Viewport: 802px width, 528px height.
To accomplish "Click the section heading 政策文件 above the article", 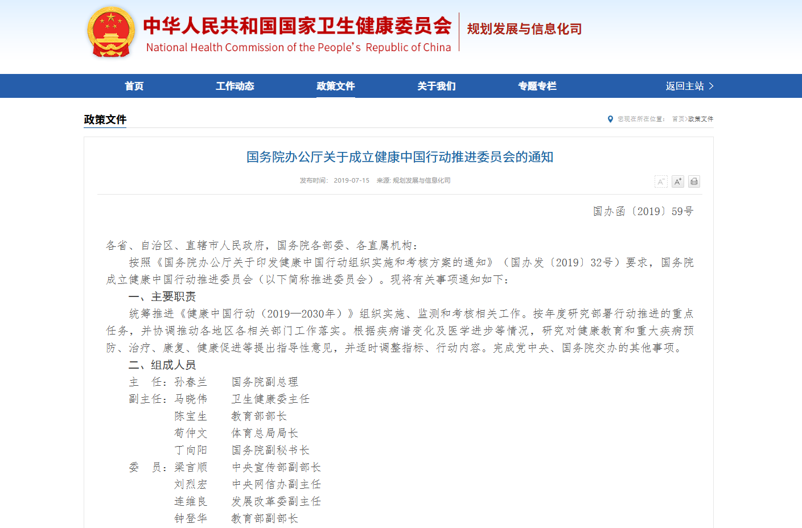I will (105, 119).
